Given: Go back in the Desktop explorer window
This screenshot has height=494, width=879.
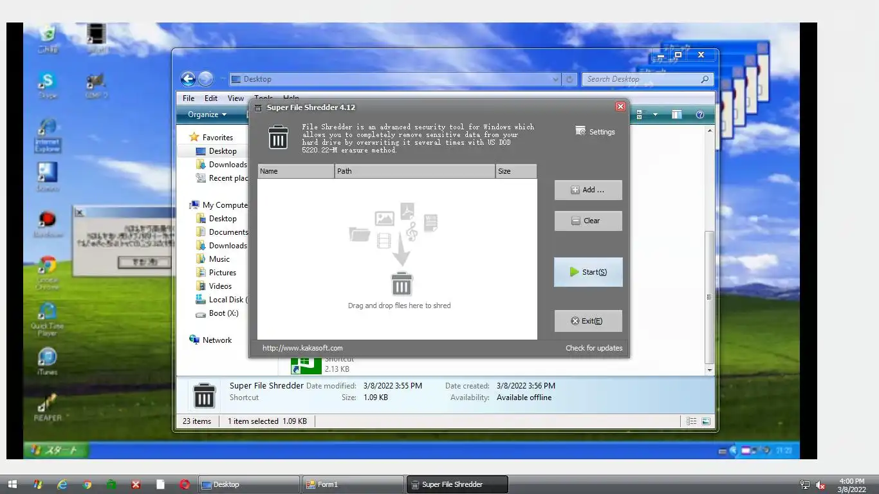Looking at the screenshot, I should 188,79.
